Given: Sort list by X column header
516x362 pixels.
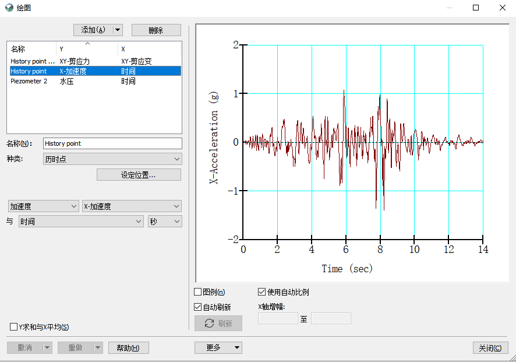Looking at the screenshot, I should (149, 49).
